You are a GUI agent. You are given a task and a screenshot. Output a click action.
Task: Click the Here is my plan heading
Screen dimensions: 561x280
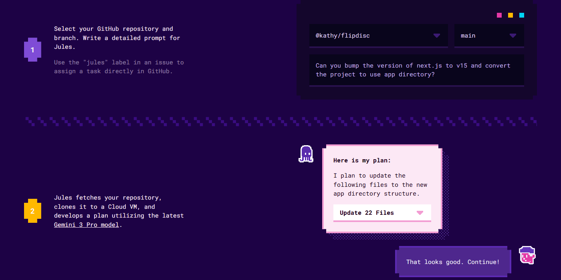click(362, 160)
